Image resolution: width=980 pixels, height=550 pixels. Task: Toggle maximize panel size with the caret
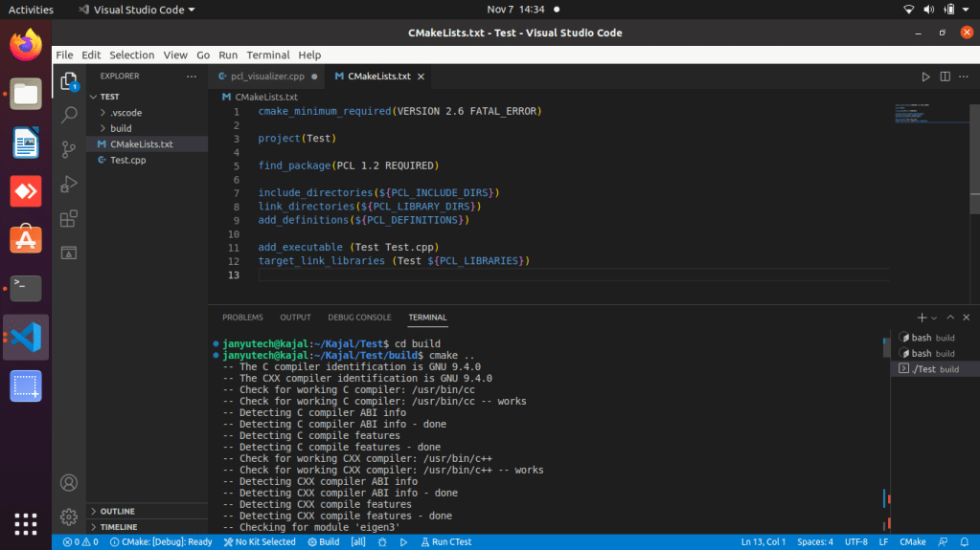950,318
